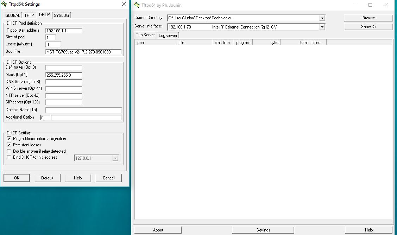The width and height of the screenshot is (397, 235).
Task: Click the file column header
Action: tap(194, 43)
